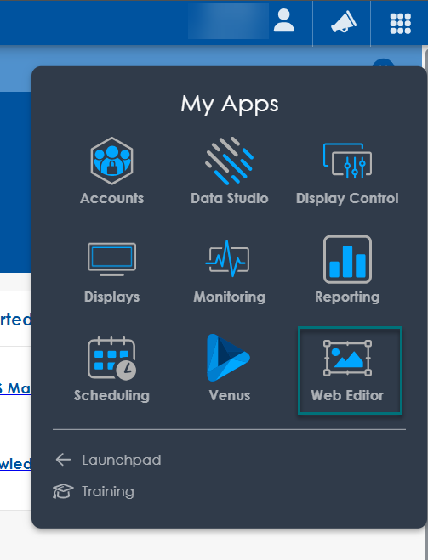Click the Launchpad back arrow icon

tap(63, 460)
